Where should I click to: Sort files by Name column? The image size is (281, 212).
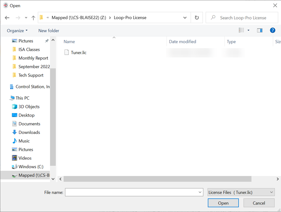point(69,42)
